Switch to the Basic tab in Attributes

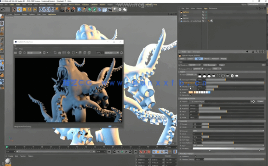[182, 59]
